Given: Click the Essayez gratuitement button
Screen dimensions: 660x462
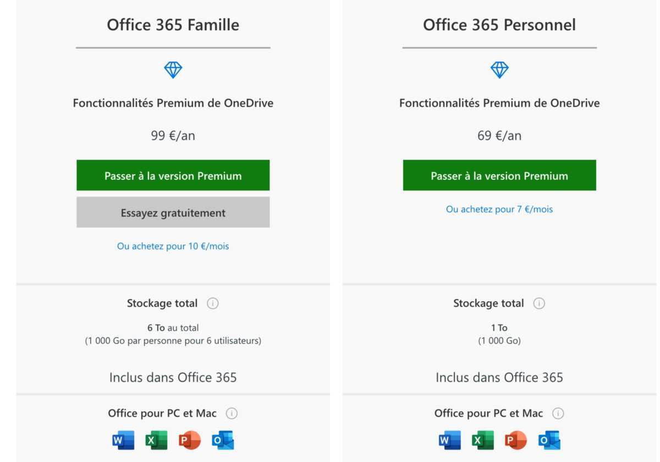Looking at the screenshot, I should point(173,212).
